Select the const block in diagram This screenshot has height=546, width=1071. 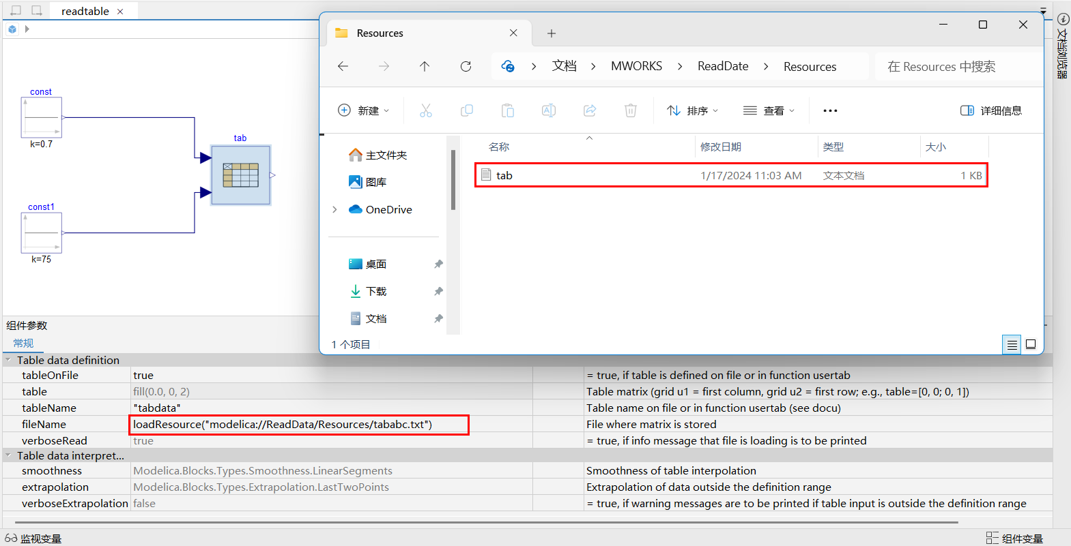(42, 118)
